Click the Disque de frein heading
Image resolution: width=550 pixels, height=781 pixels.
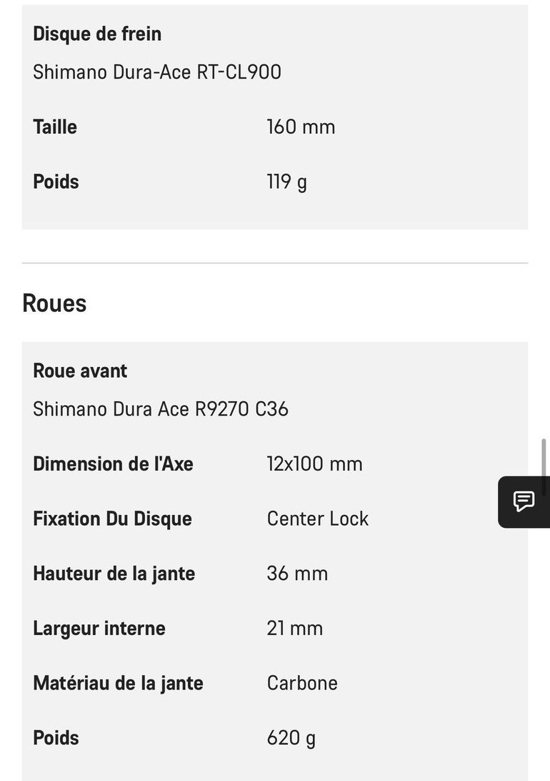tap(97, 34)
